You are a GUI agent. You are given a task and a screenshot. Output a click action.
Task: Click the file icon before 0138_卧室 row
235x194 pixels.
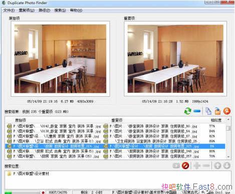9,131
